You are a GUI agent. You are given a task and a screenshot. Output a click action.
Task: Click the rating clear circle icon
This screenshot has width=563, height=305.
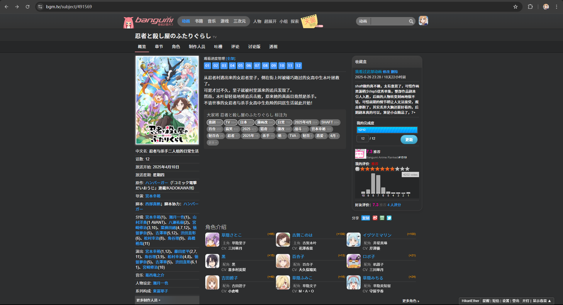pos(357,169)
